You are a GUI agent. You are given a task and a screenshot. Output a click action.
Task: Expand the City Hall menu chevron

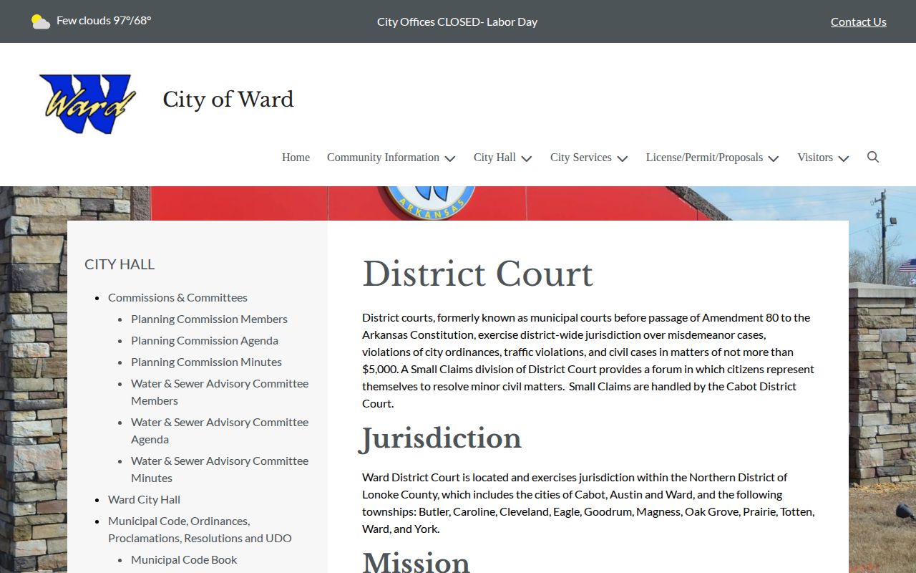tap(527, 158)
